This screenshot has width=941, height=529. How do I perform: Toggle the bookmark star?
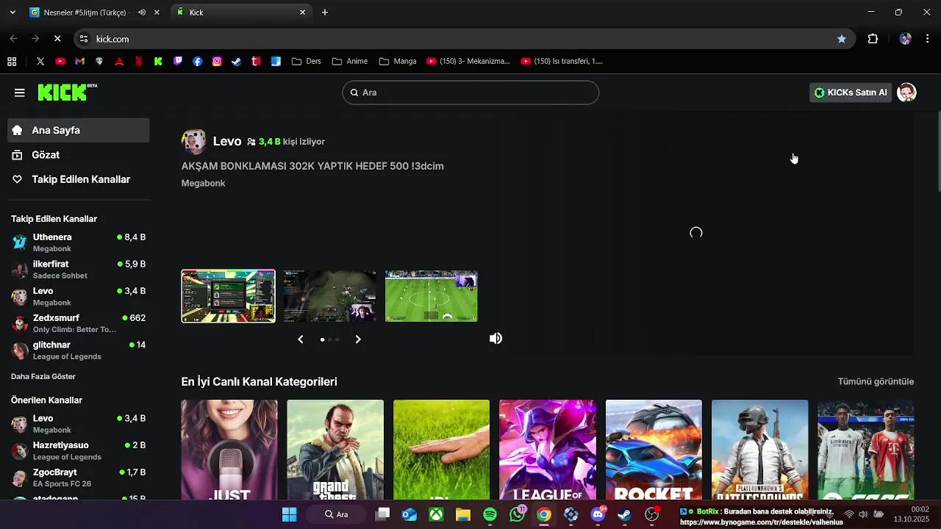(842, 39)
